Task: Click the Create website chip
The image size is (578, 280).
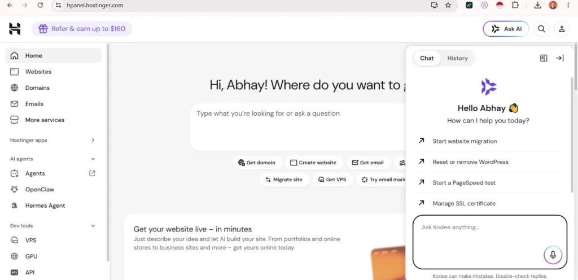Action: [314, 163]
